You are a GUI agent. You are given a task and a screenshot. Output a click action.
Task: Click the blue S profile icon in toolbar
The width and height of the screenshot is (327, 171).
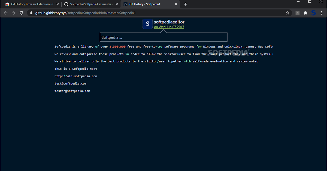[314, 13]
